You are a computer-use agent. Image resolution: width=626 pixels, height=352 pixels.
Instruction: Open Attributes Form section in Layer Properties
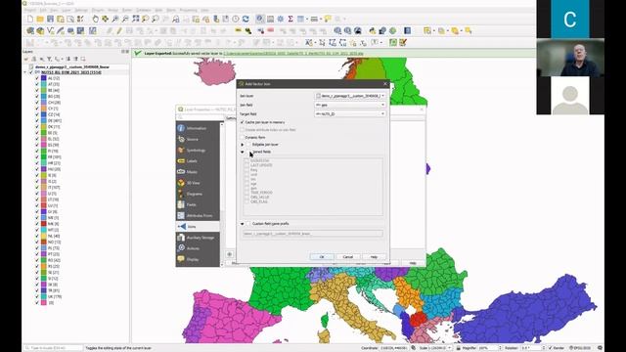tap(198, 215)
